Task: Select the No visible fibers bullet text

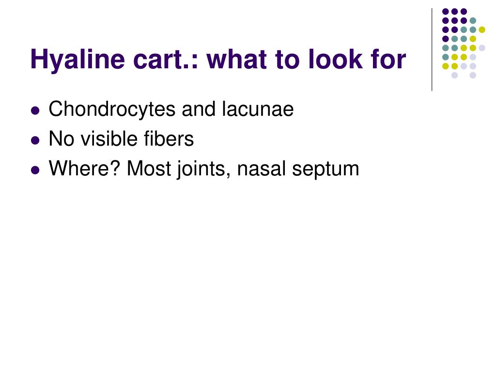Action: click(121, 139)
